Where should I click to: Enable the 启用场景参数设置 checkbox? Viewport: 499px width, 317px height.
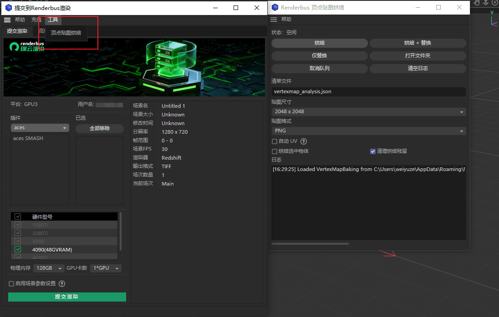tap(11, 284)
